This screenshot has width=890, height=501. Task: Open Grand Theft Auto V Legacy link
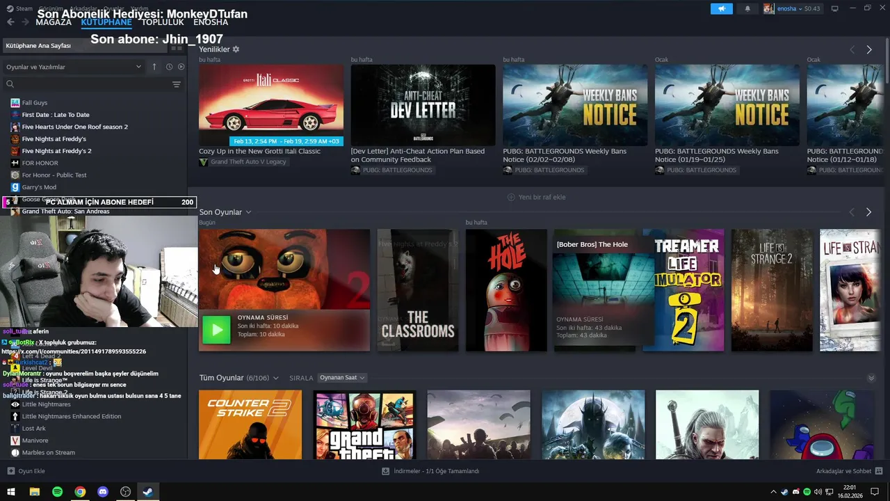tap(243, 162)
